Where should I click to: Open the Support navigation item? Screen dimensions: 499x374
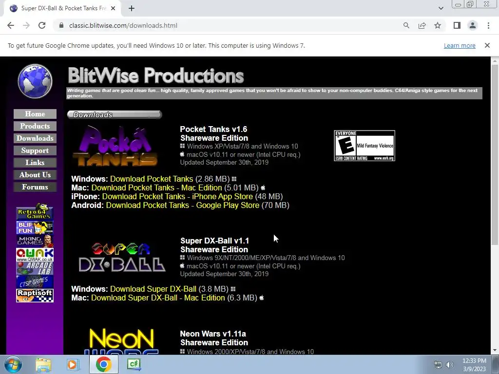[35, 150]
